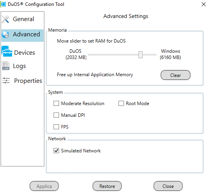
Task: Click Clear to free application memory
Action: pyautogui.click(x=176, y=75)
